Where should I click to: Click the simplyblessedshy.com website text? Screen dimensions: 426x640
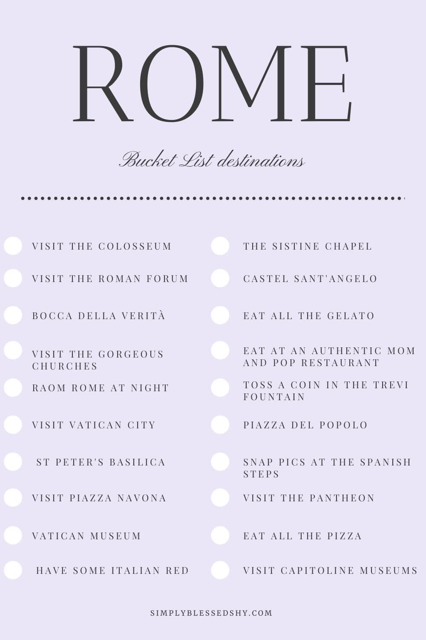click(x=211, y=613)
